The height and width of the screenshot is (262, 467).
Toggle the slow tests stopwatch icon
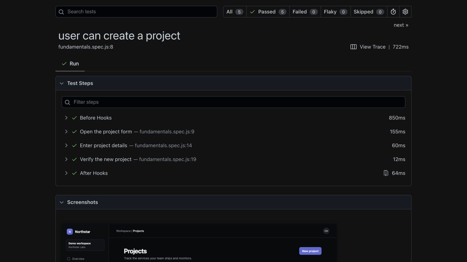pos(393,12)
